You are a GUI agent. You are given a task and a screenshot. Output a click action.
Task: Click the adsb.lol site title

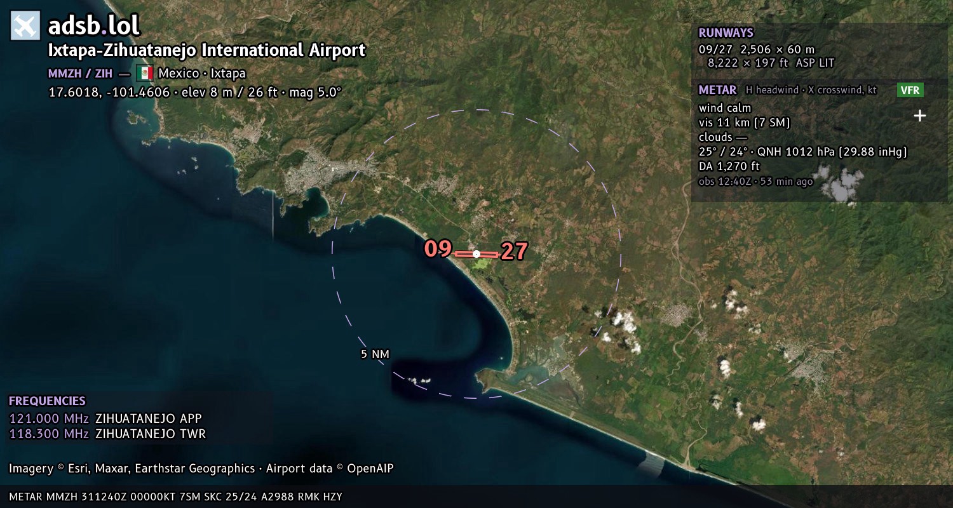[94, 26]
